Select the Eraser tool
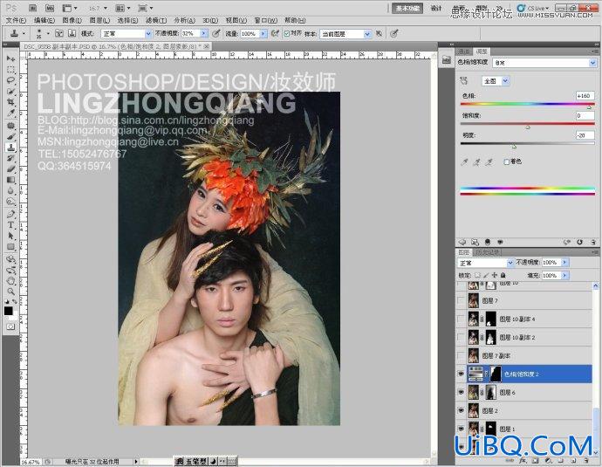The image size is (602, 467). tap(10, 169)
